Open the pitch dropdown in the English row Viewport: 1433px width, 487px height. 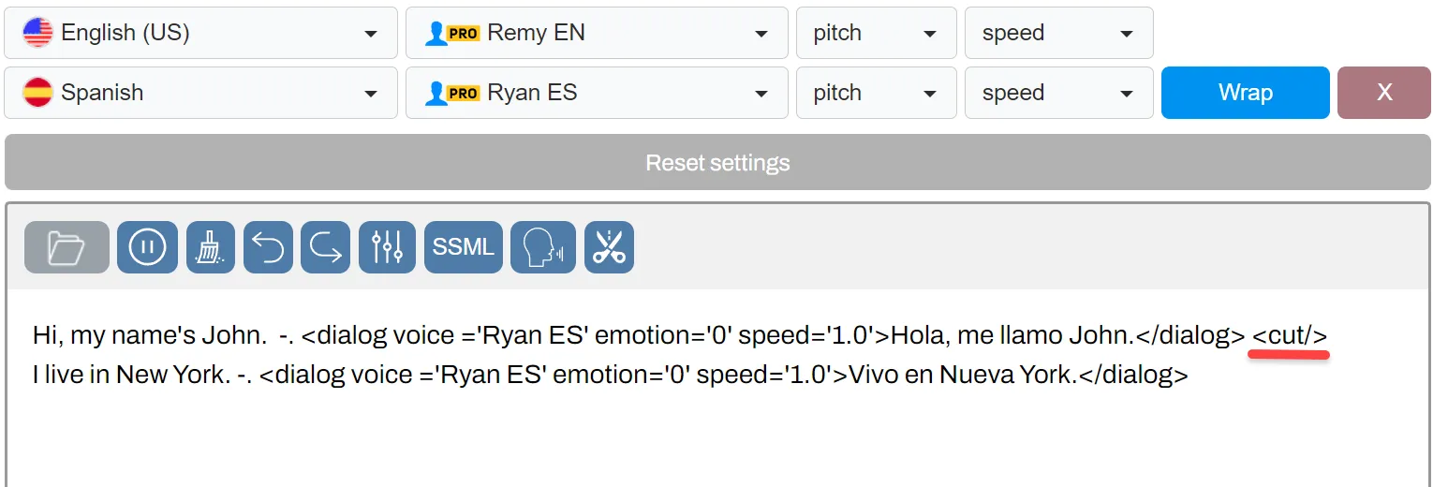(877, 33)
